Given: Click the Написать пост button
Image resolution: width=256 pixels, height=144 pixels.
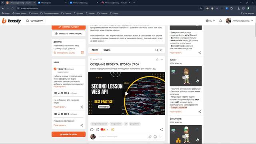Looking at the screenshot, I should [68, 27].
